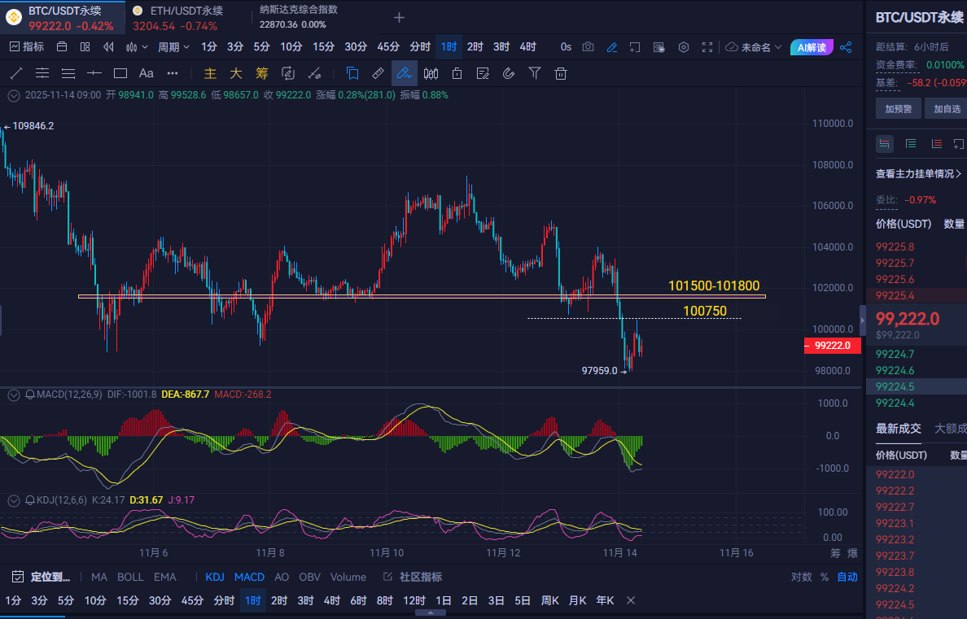This screenshot has width=967, height=619.
Task: Click the share icon beside AI解读
Action: pyautogui.click(x=847, y=47)
